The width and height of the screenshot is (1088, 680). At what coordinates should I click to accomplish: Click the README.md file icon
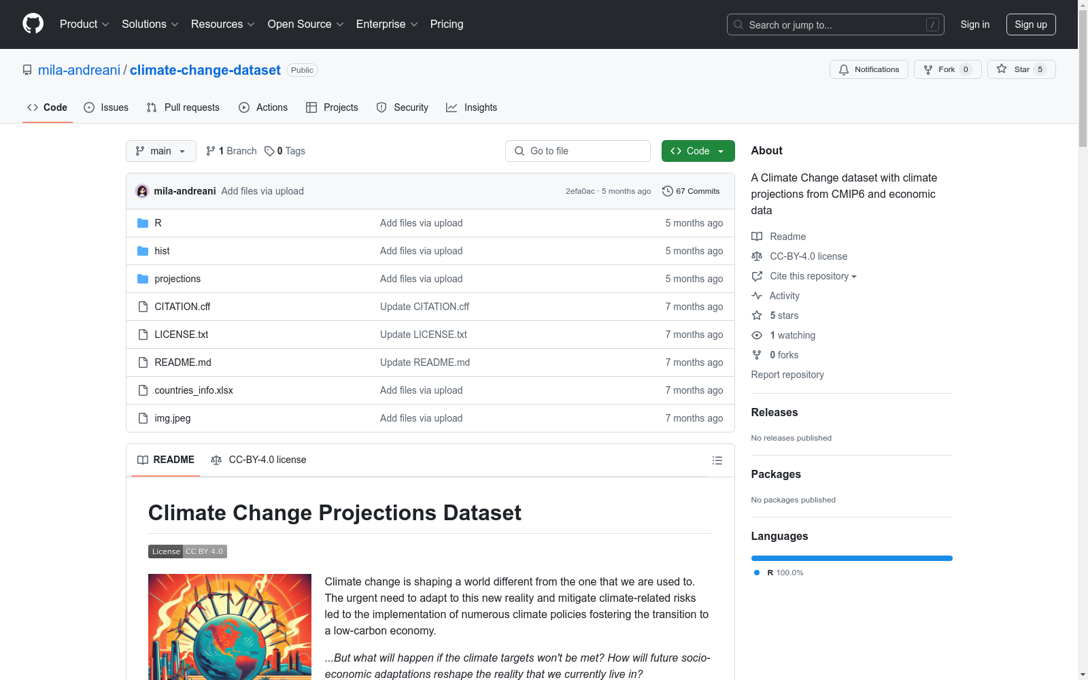(x=143, y=362)
